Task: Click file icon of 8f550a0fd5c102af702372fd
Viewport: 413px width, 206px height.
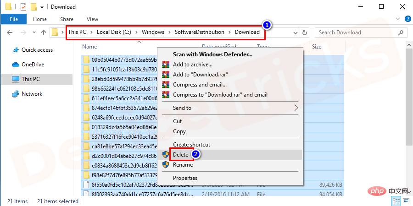Action: point(86,185)
